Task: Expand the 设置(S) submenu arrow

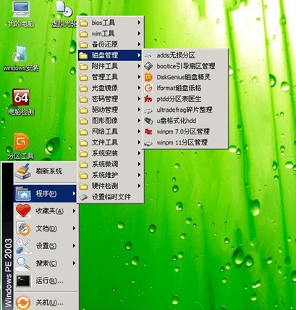Action: click(74, 246)
